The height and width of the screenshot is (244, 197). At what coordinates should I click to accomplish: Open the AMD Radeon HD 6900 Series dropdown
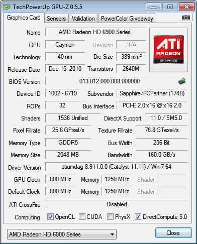pyautogui.click(x=62, y=234)
